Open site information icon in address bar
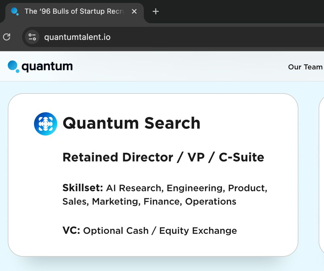Image resolution: width=324 pixels, height=271 pixels. [x=32, y=37]
